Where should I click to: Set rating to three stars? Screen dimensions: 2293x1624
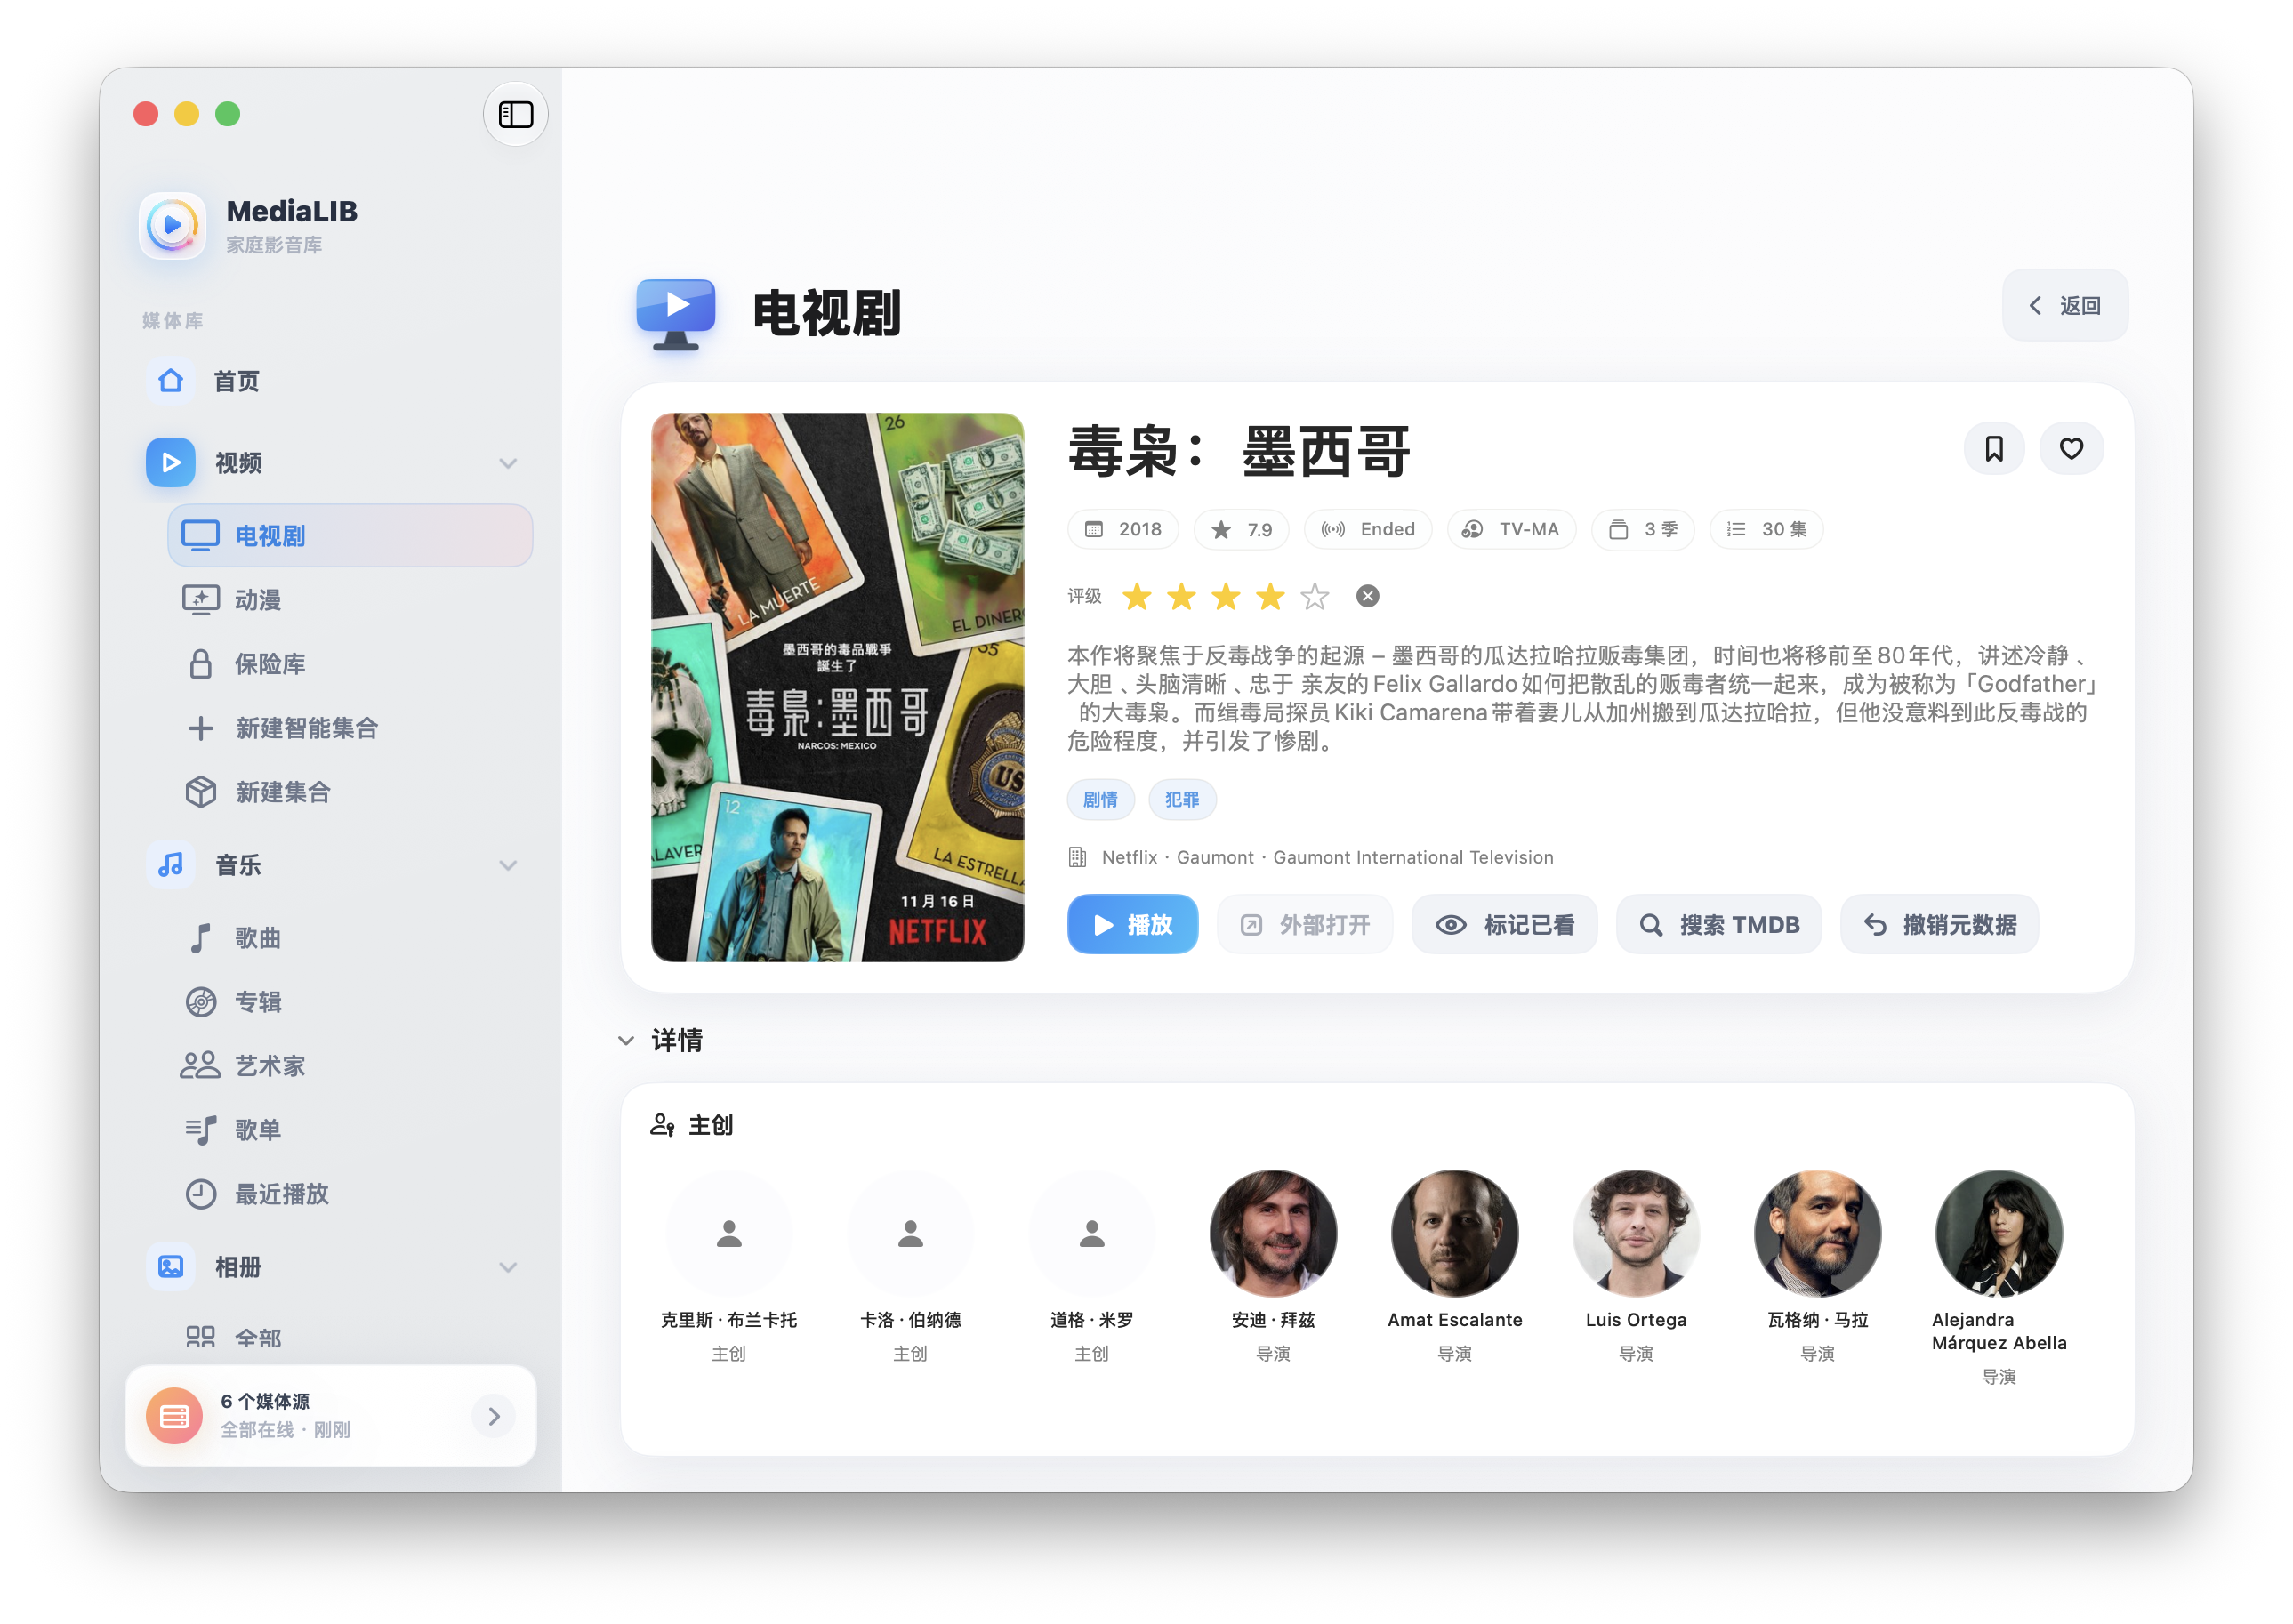(1226, 597)
